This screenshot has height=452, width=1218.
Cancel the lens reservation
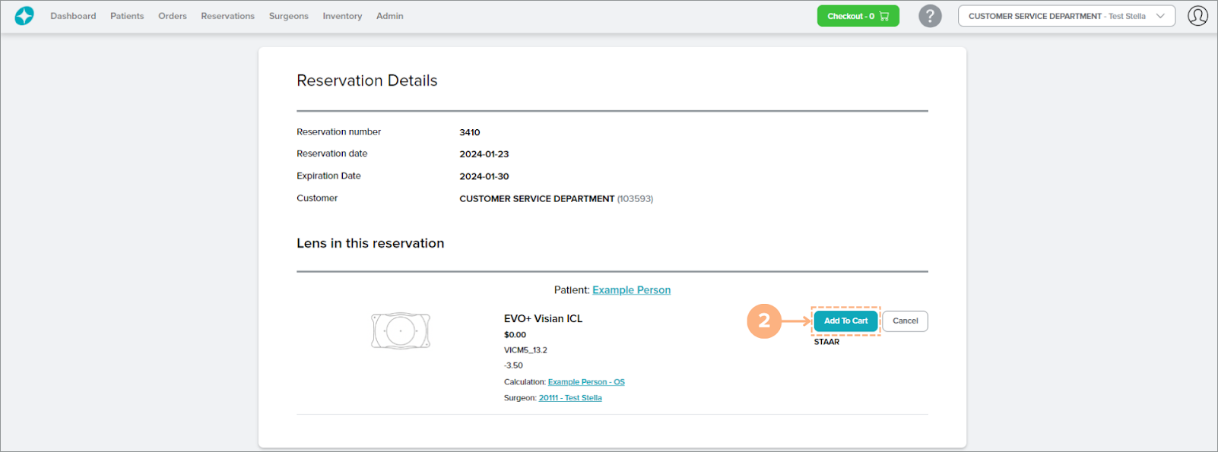905,321
